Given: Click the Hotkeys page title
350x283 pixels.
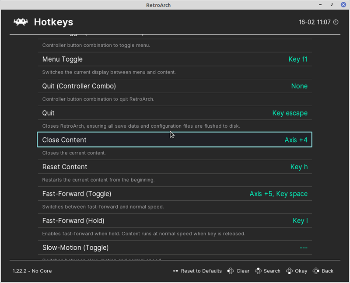Looking at the screenshot, I should 53,22.
